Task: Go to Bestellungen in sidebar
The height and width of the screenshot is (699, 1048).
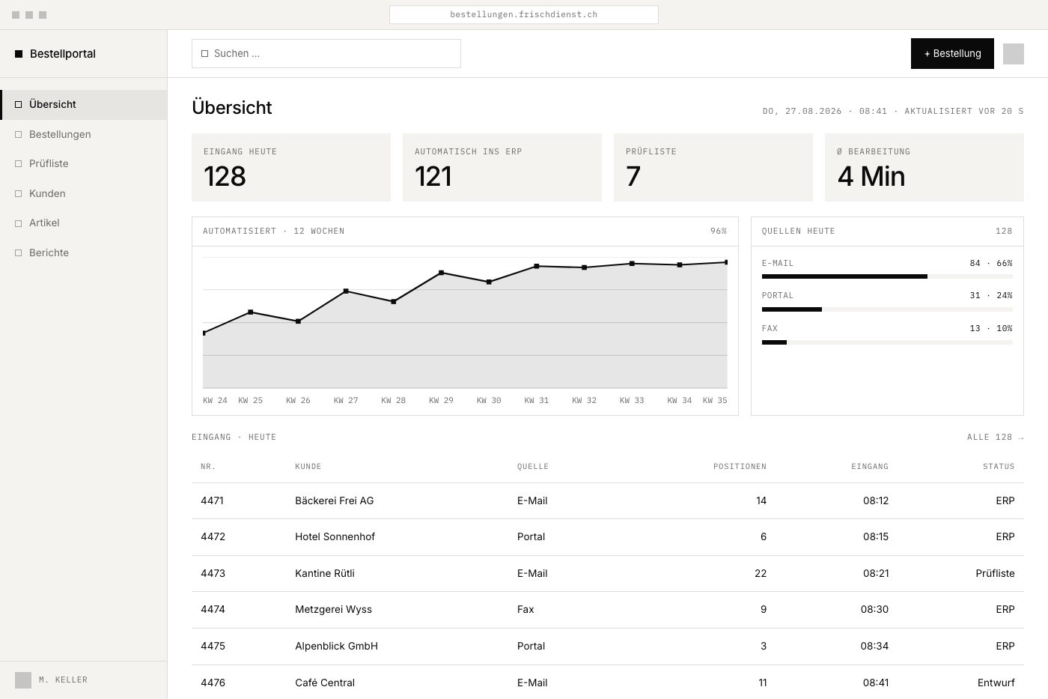Action: (84, 135)
